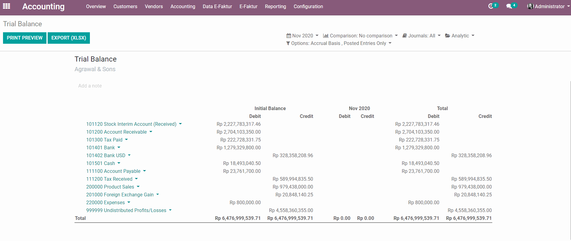
Task: Click the Analytic folder icon
Action: pos(448,36)
